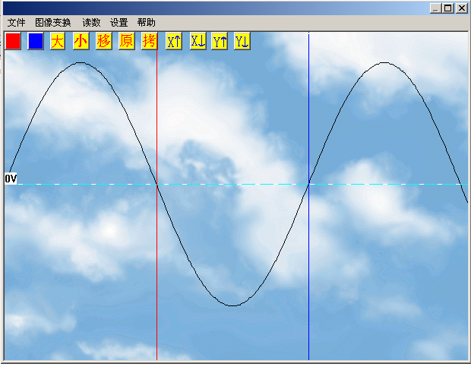This screenshot has height=367, width=471.
Task: Click the red cursor color button
Action: coord(13,41)
